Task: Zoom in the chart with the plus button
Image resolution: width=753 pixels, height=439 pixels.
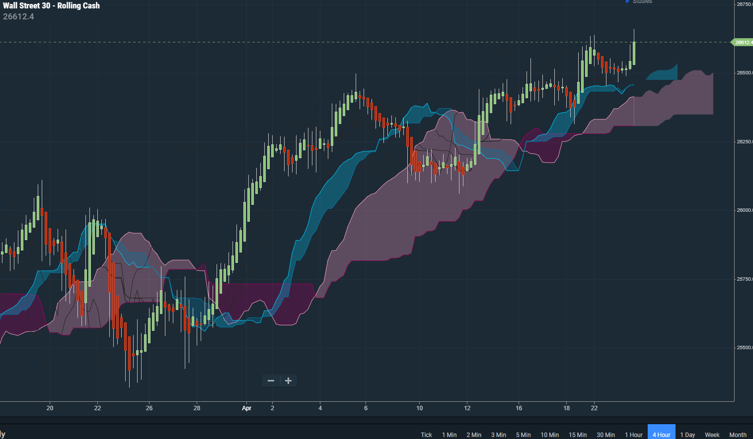Action: tap(289, 381)
